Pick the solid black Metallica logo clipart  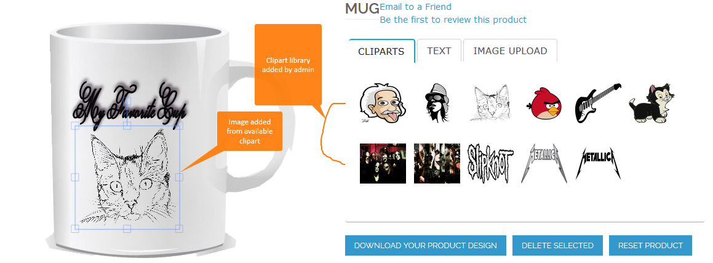pyautogui.click(x=597, y=163)
